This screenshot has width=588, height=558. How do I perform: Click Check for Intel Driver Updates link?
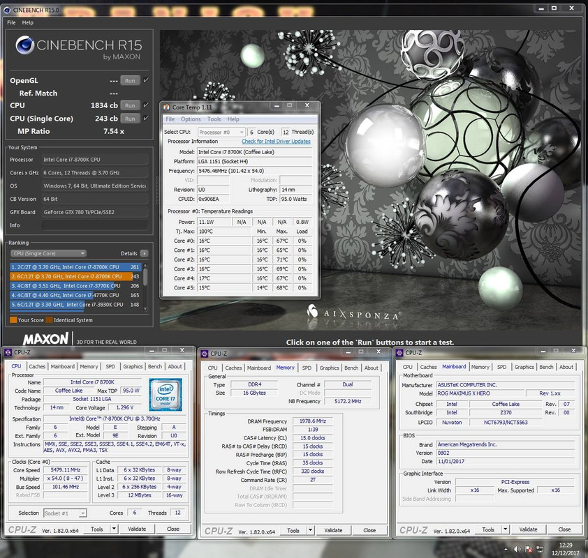276,142
